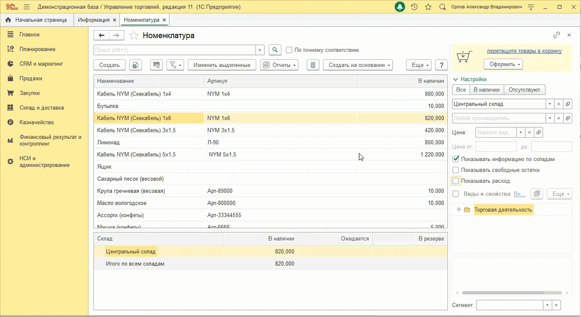581x317 pixels.
Task: Click перетащите товары в корзину link
Action: 524,51
